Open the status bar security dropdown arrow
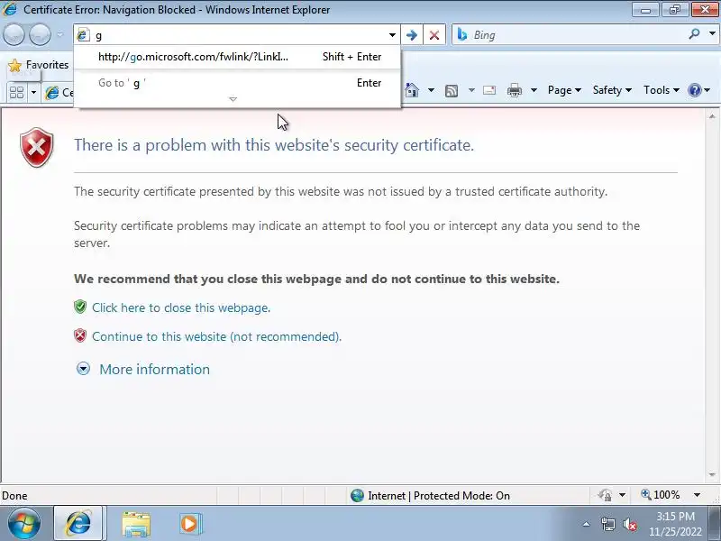Image resolution: width=721 pixels, height=541 pixels. 622,495
